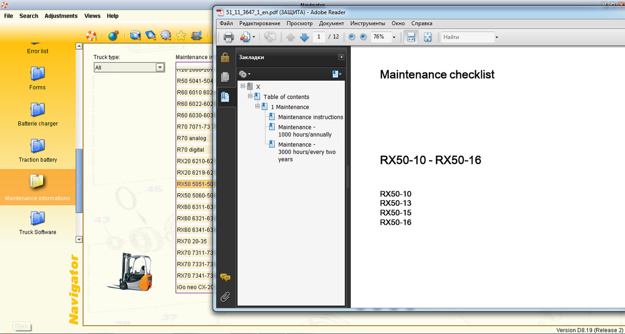Click the zoom out minus icon
Screen dimensions: 625x334
pyautogui.click(x=352, y=37)
